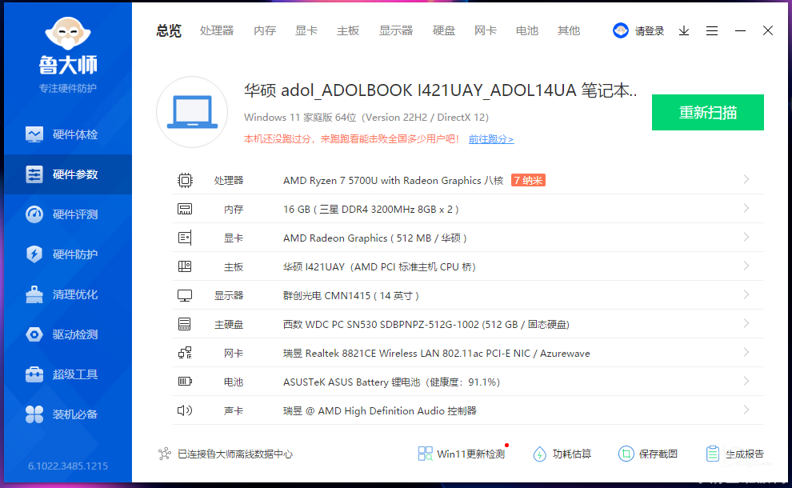The width and height of the screenshot is (792, 488).
Task: Click version number 6.1022.3485.1215
Action: pyautogui.click(x=68, y=466)
